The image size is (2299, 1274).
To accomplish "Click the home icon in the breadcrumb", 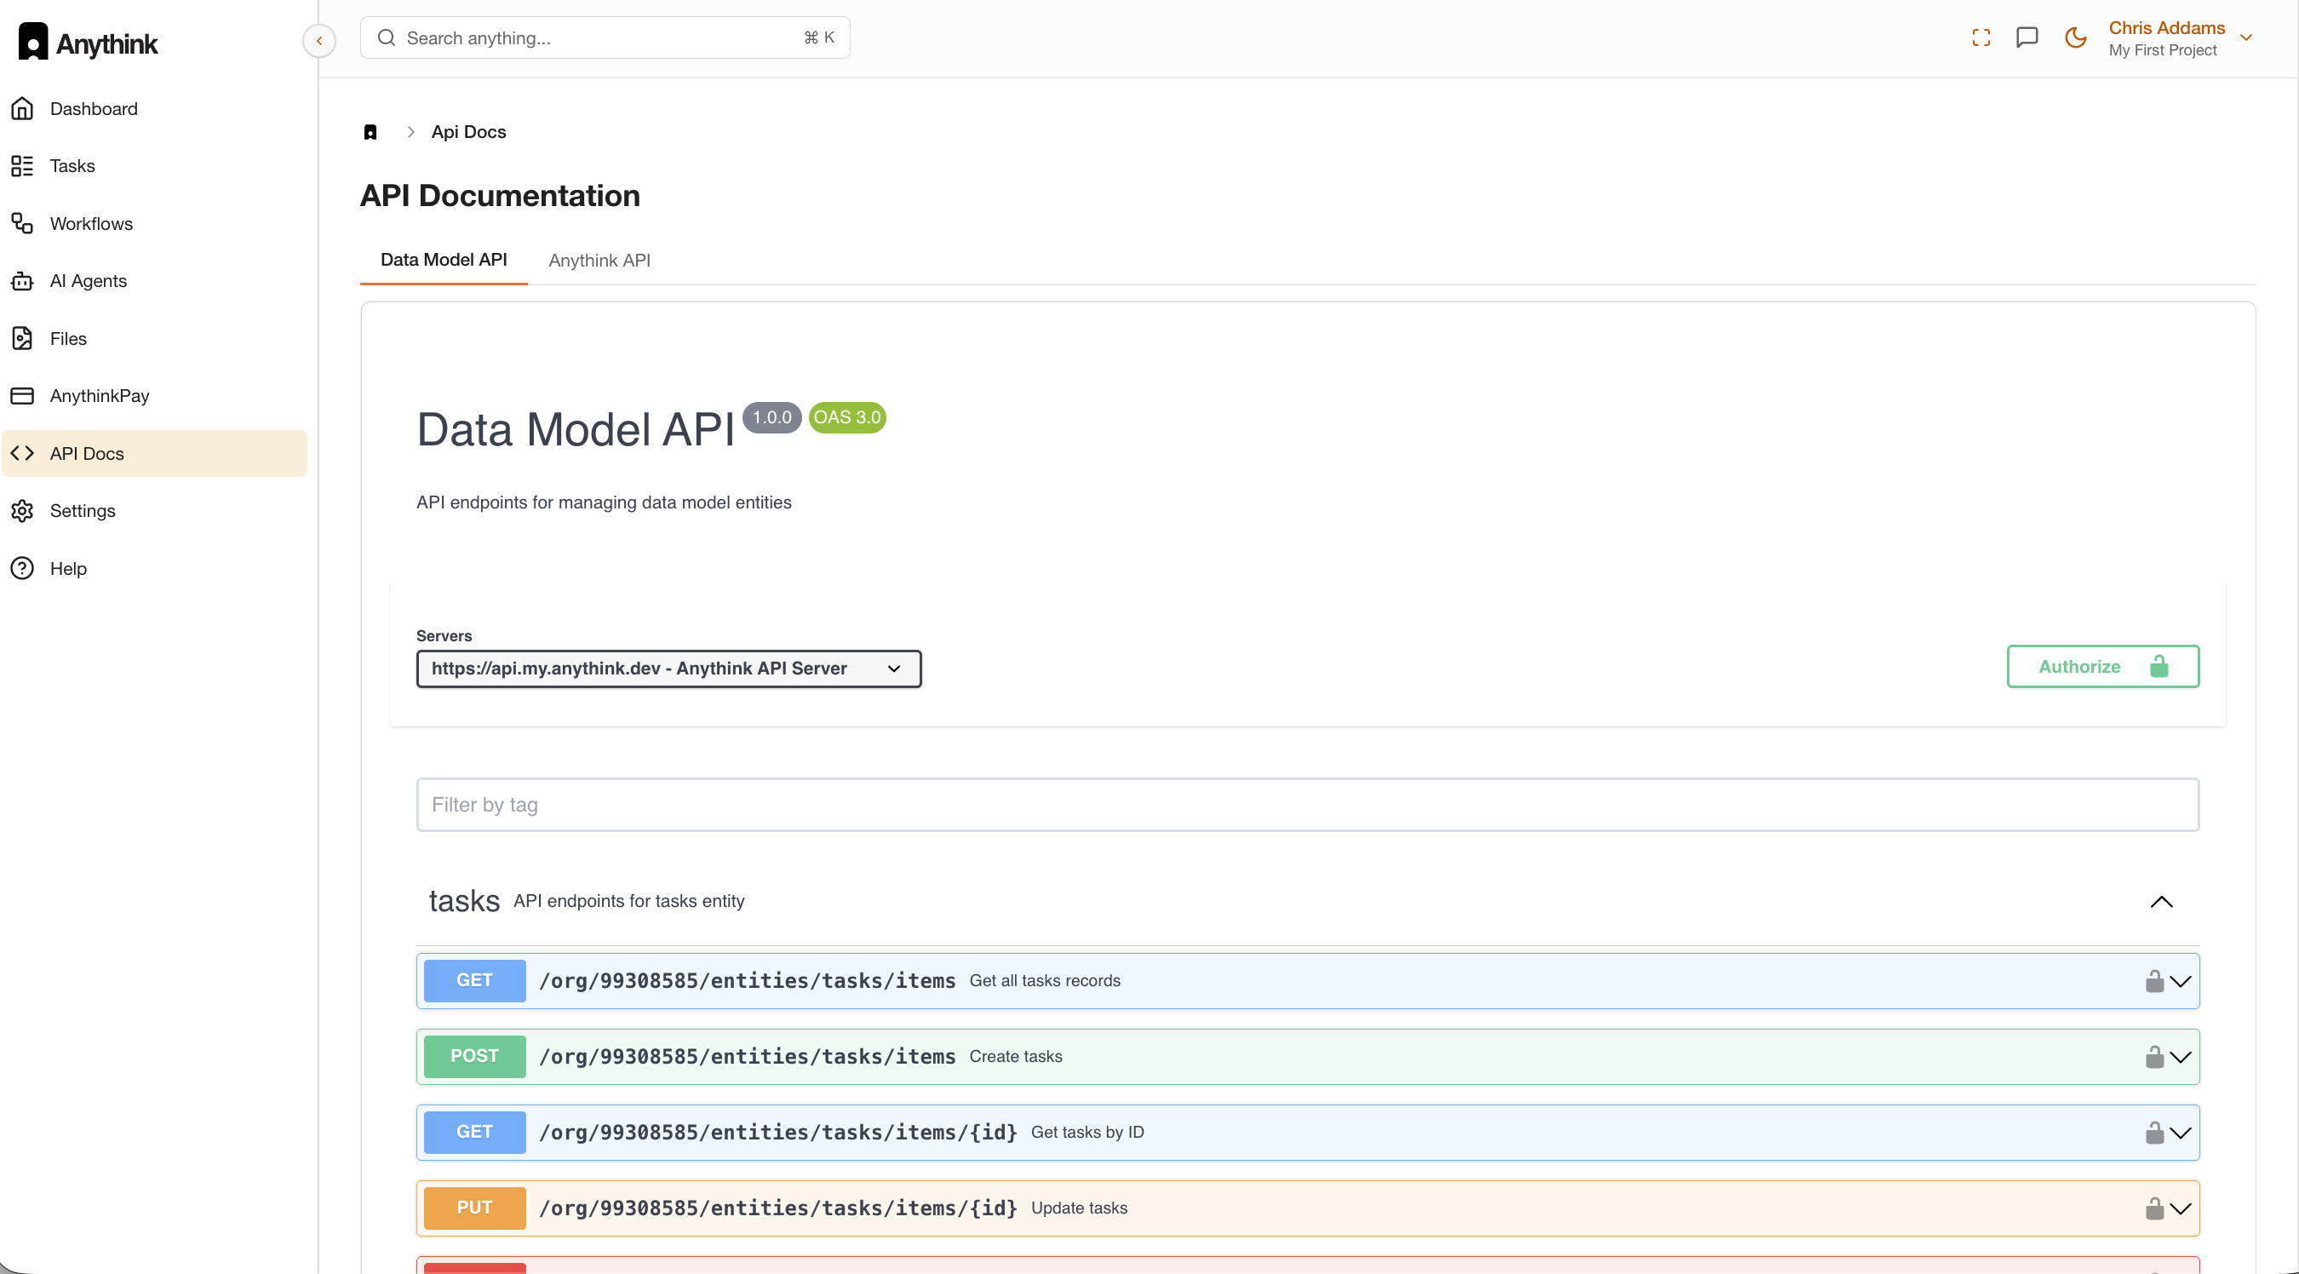I will tap(371, 131).
